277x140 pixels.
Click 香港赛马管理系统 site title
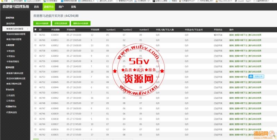click(16, 7)
